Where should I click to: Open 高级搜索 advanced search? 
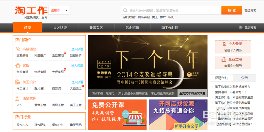coord(250,11)
